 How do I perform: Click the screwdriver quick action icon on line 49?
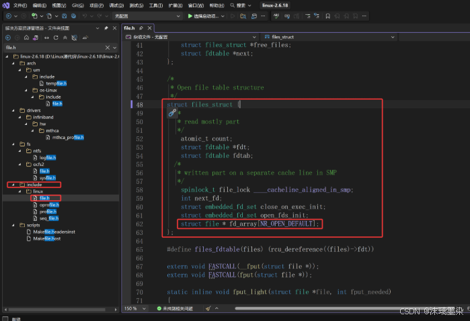coord(172,113)
